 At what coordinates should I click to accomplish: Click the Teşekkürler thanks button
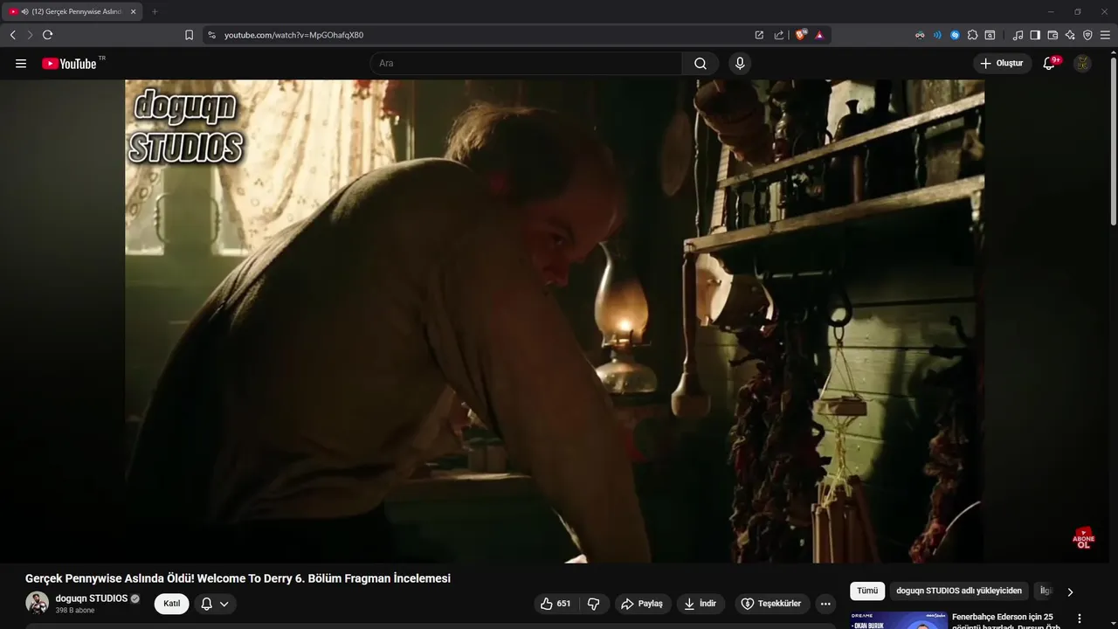[x=771, y=604]
